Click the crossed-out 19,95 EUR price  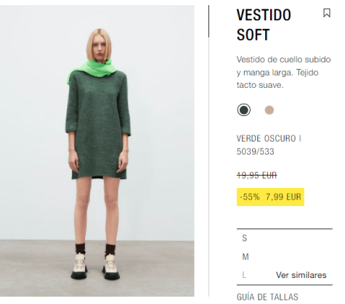[x=256, y=175]
